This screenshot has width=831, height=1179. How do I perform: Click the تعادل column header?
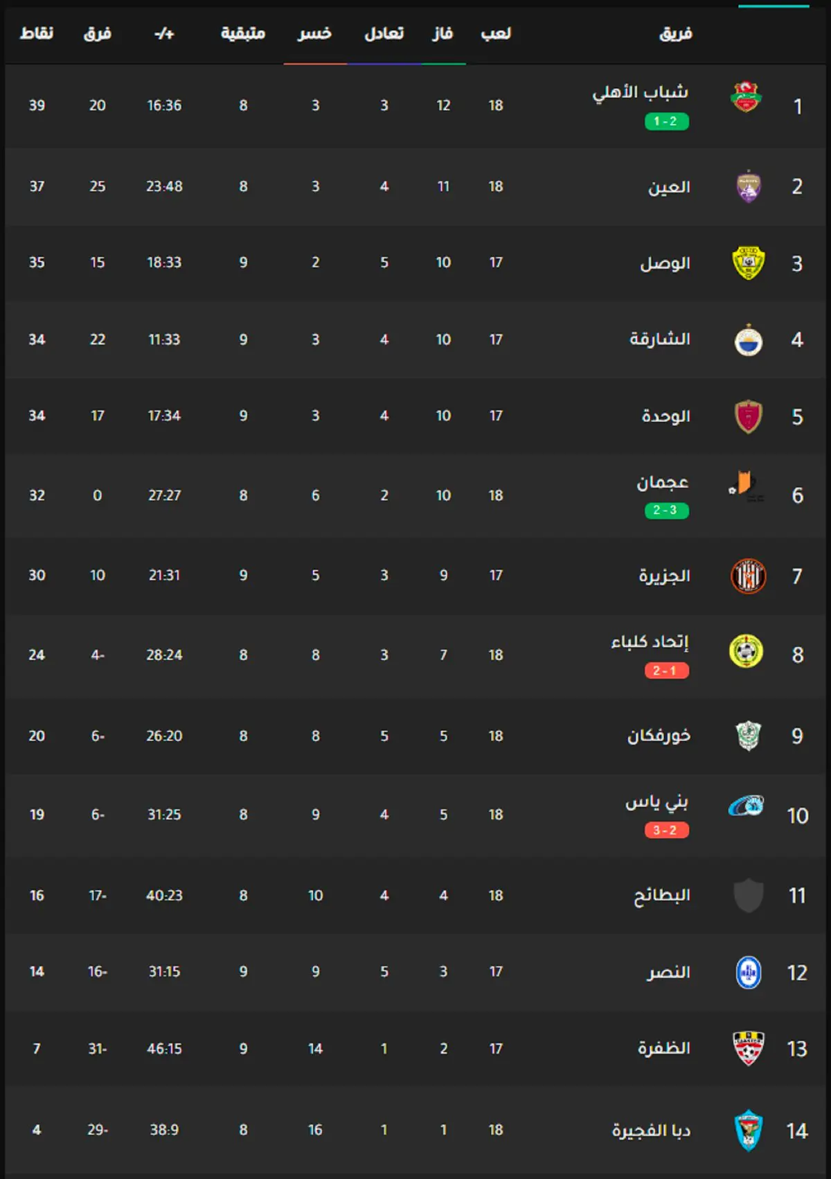(x=384, y=33)
